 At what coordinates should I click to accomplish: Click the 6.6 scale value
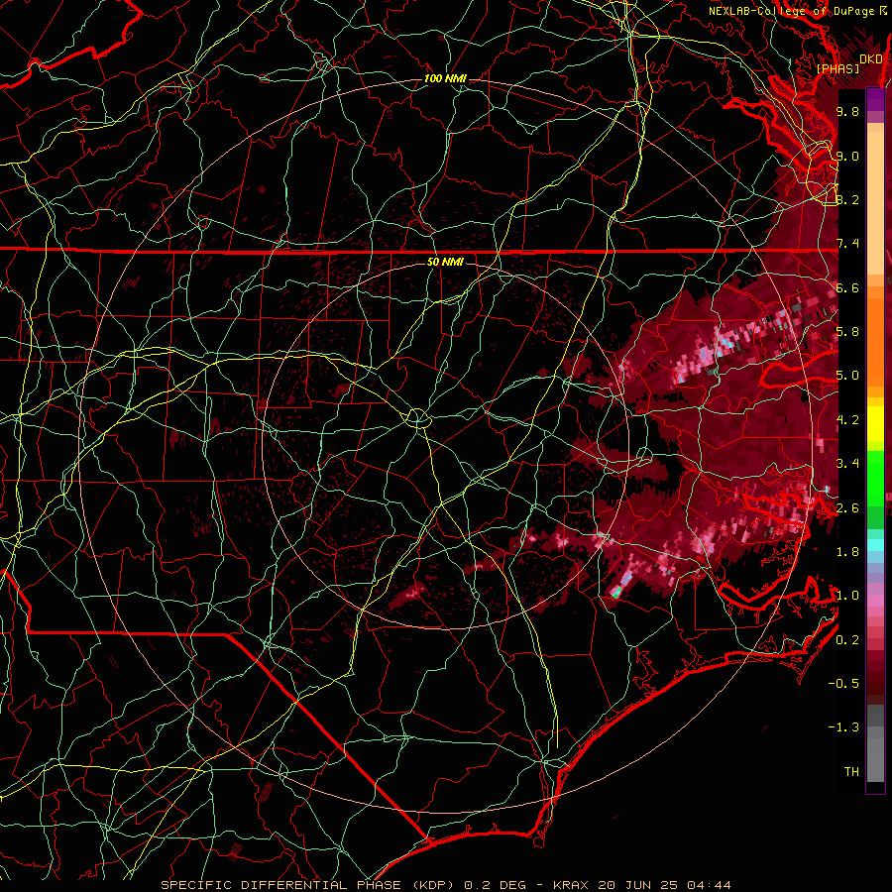[847, 287]
